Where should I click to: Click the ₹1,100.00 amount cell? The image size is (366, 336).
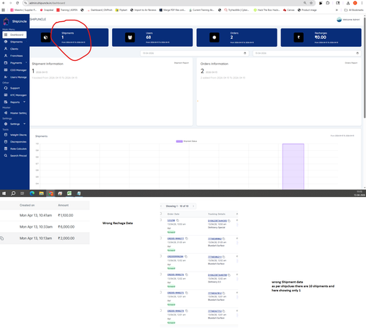(x=65, y=215)
